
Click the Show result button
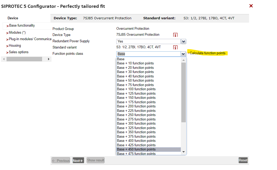coord(95,160)
